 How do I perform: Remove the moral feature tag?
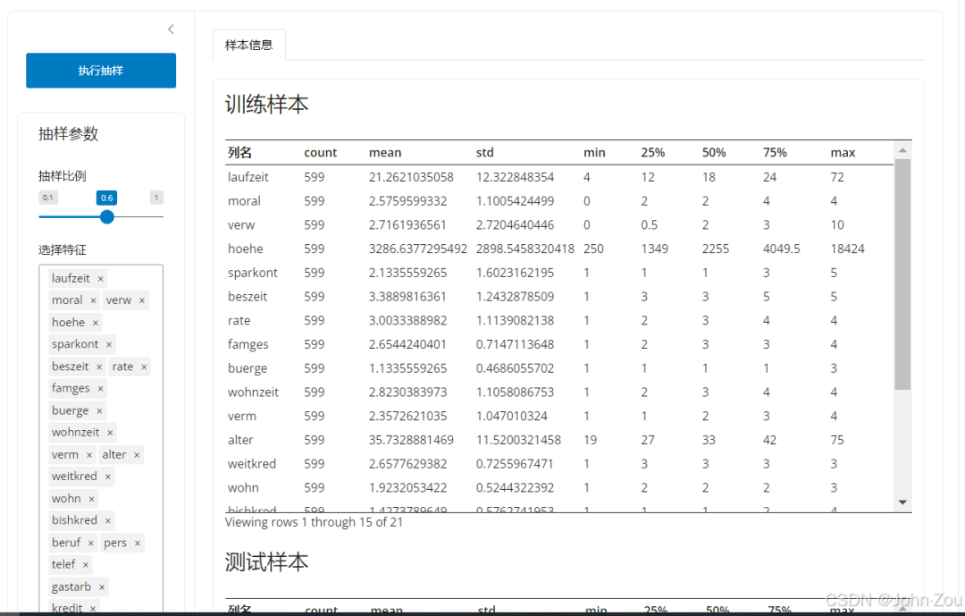tap(93, 300)
